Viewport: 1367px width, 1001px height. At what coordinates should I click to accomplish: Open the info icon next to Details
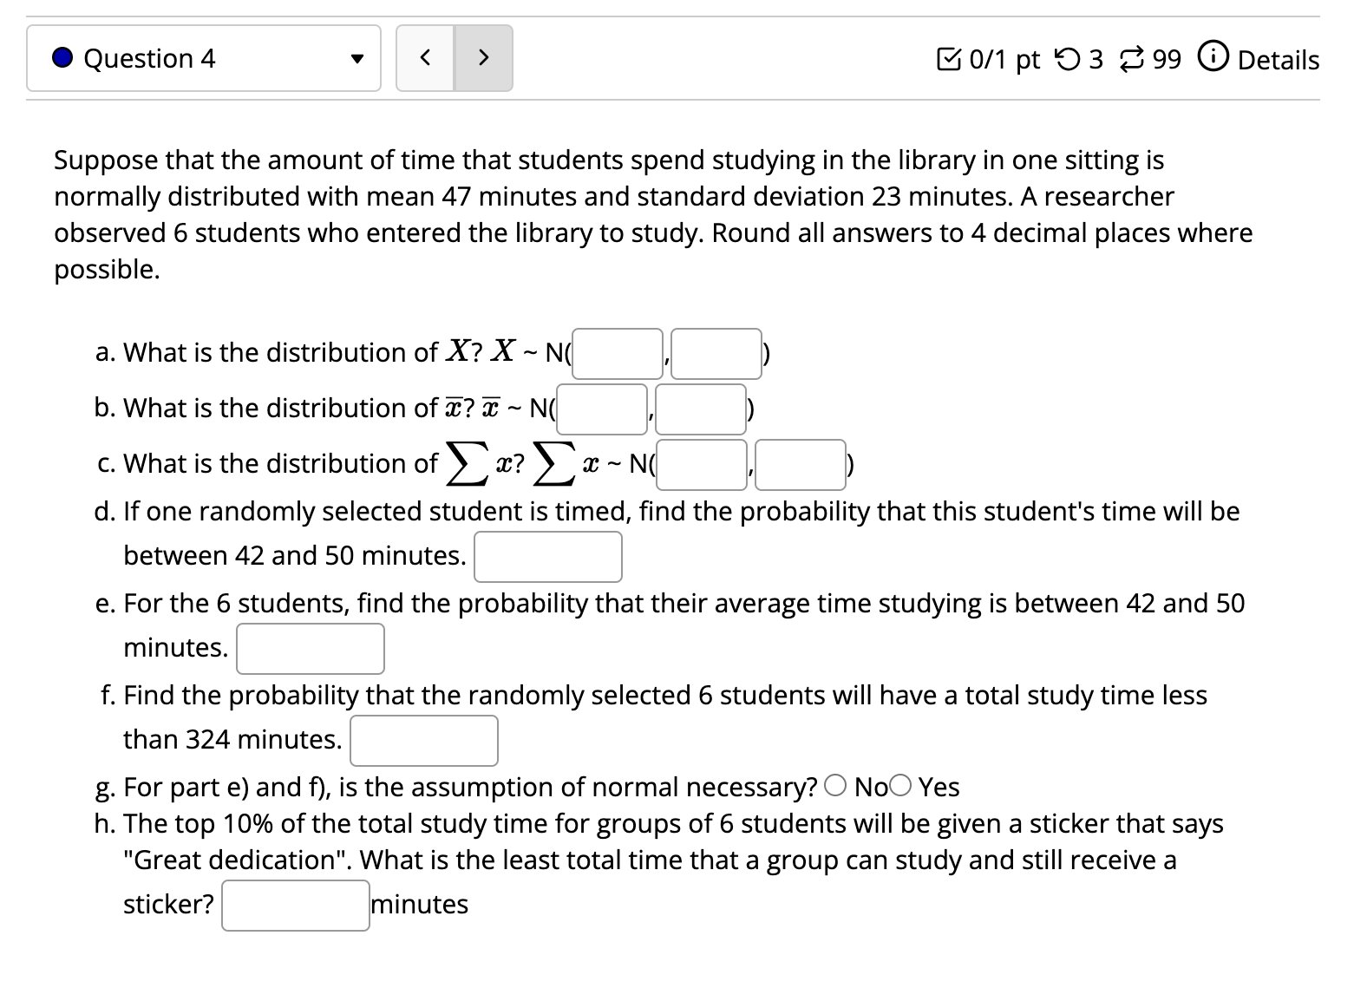(x=1213, y=58)
